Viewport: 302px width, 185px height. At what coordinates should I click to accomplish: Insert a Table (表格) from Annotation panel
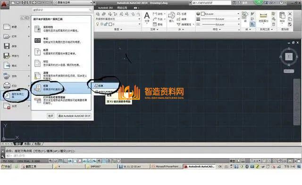pos(158,24)
